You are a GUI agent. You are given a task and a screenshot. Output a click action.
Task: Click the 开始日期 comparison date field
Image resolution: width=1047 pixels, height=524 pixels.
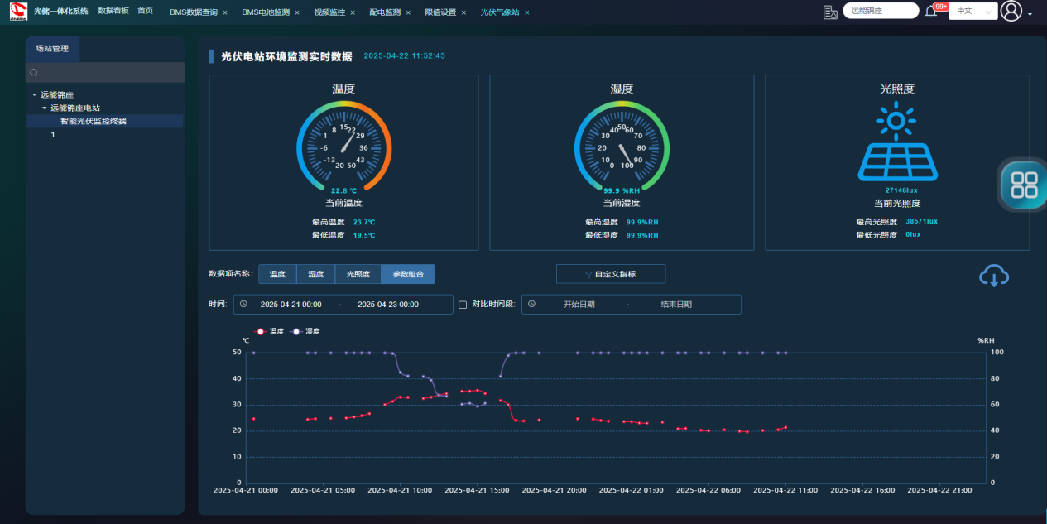pyautogui.click(x=579, y=305)
